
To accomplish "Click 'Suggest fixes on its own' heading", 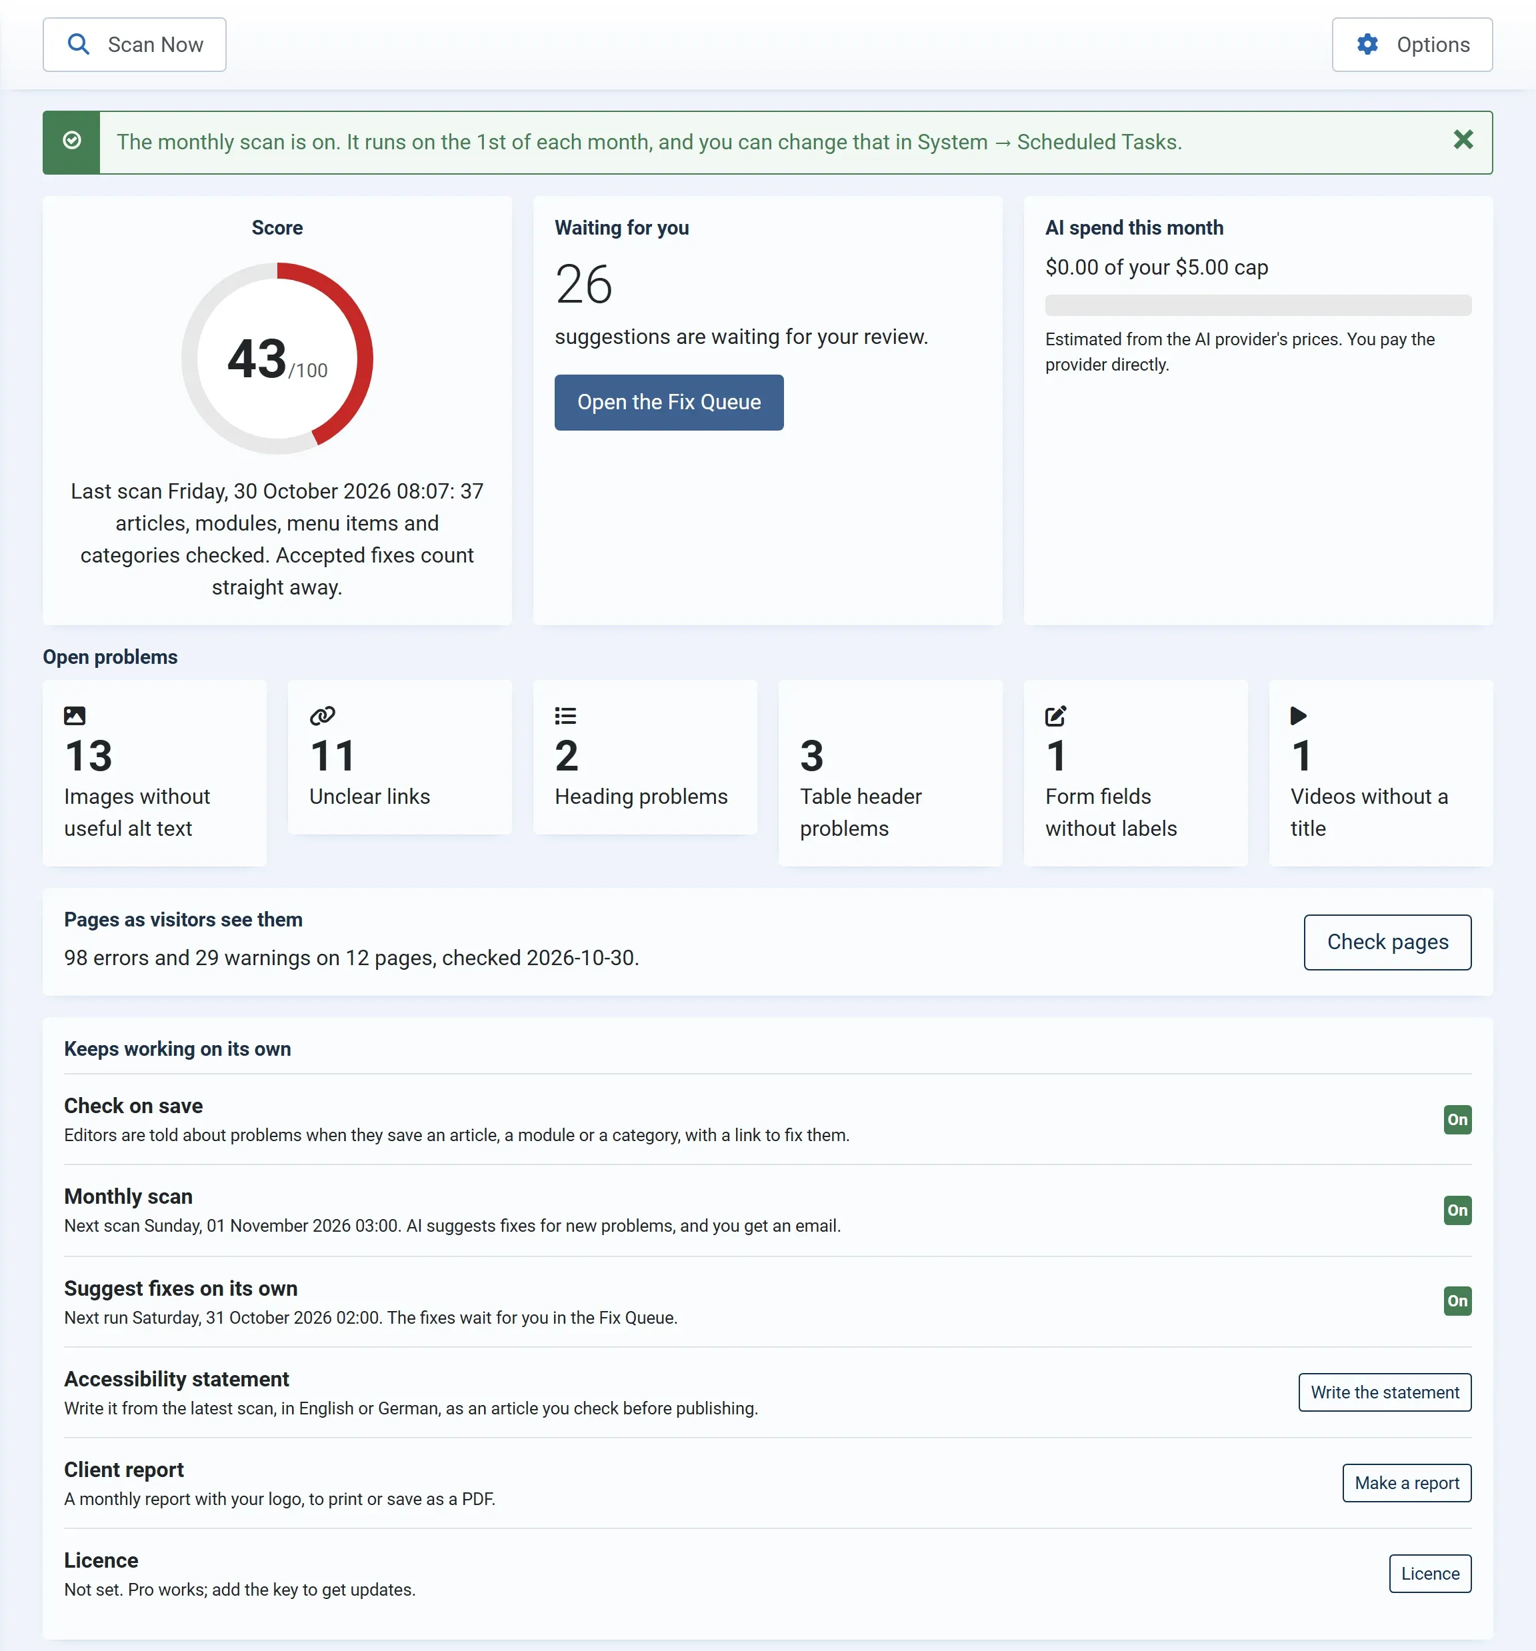I will point(180,1288).
